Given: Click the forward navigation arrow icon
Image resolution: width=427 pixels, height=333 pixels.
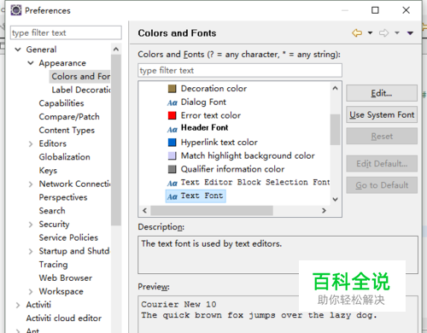Looking at the screenshot, I should (x=383, y=33).
